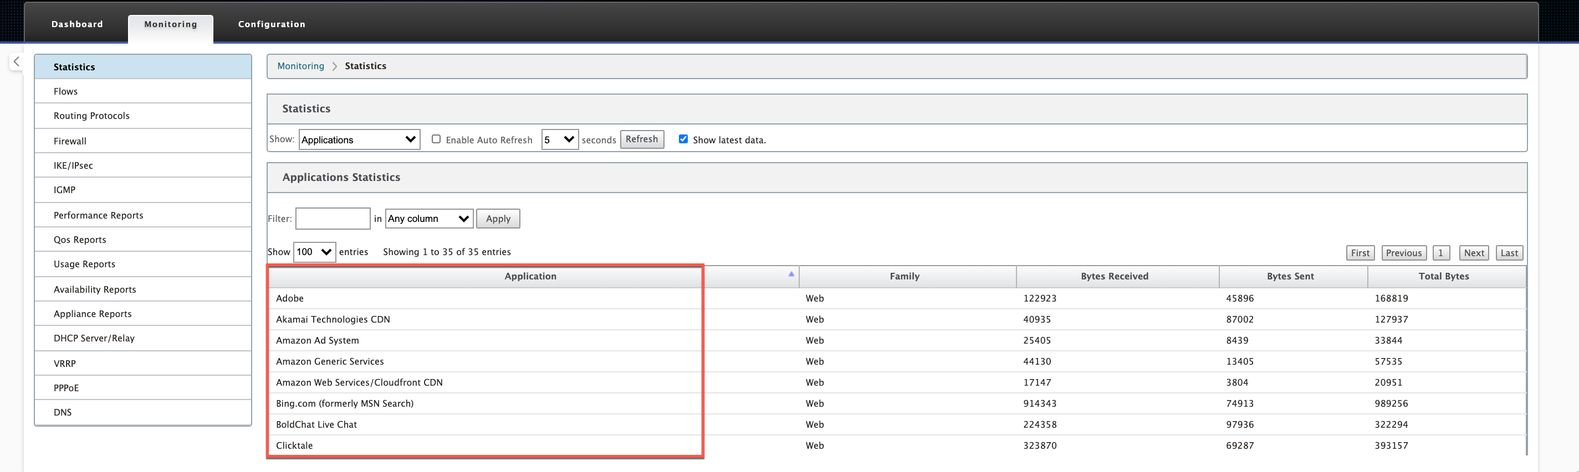Sort by Bytes Sent column header
This screenshot has height=472, width=1579.
1293,276
